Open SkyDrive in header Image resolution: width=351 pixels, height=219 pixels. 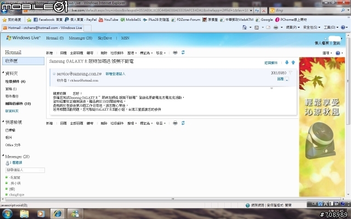[x=105, y=38]
